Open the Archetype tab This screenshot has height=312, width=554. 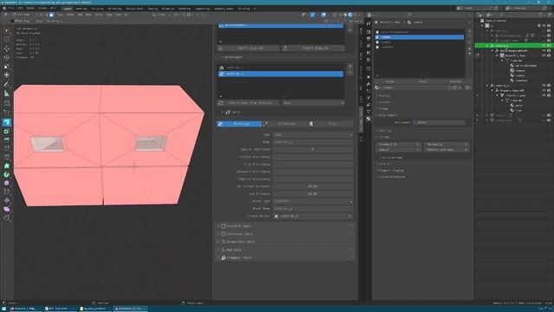(x=240, y=124)
